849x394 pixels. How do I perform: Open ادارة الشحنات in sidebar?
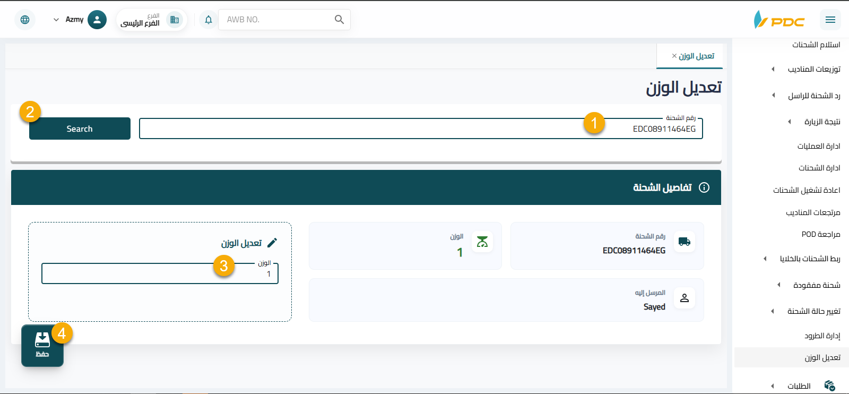(819, 168)
